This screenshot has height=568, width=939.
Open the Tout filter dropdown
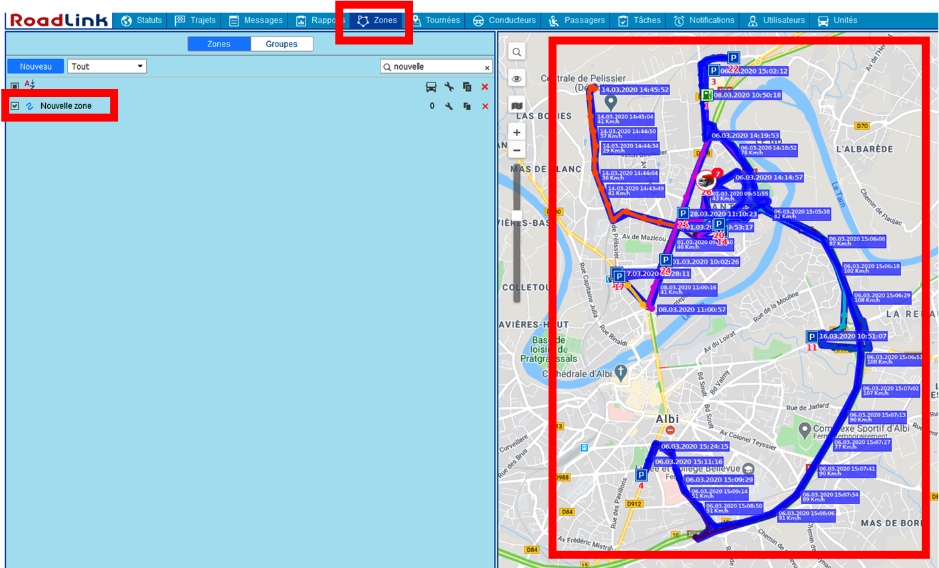pos(106,66)
